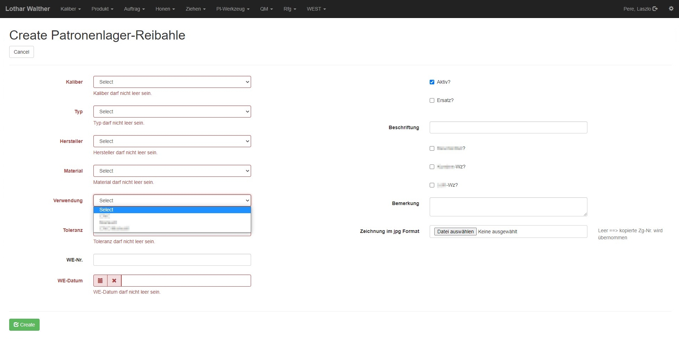Open the Material select dropdown
This screenshot has width=679, height=342.
172,171
